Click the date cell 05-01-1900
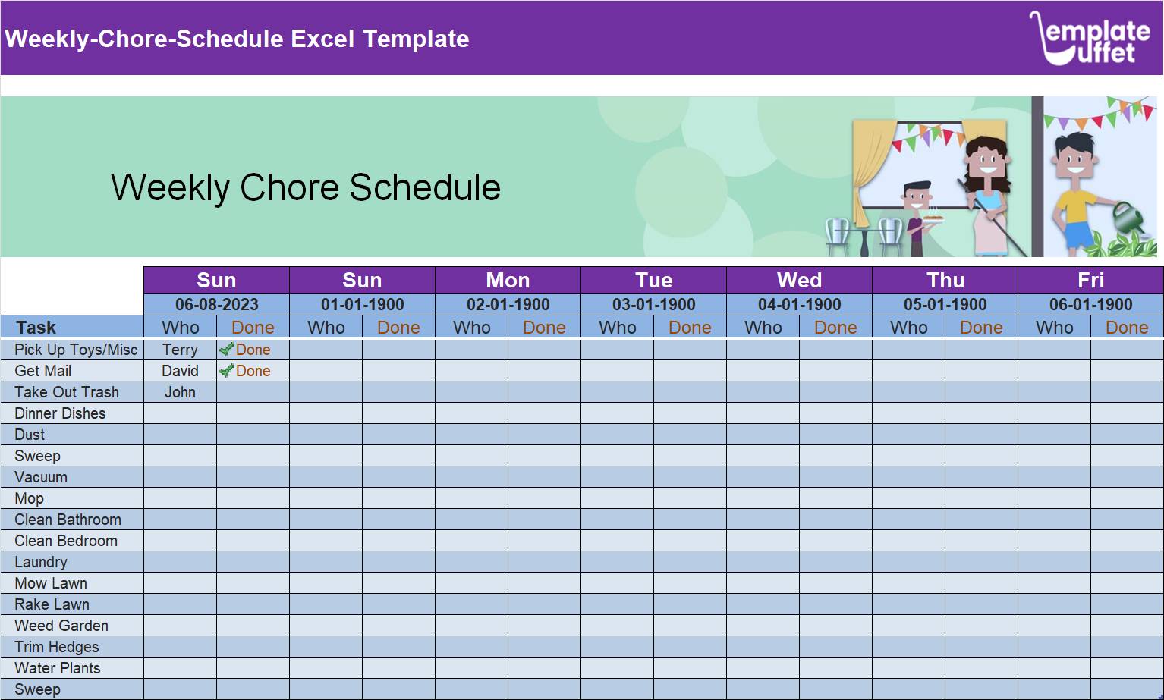 coord(945,305)
